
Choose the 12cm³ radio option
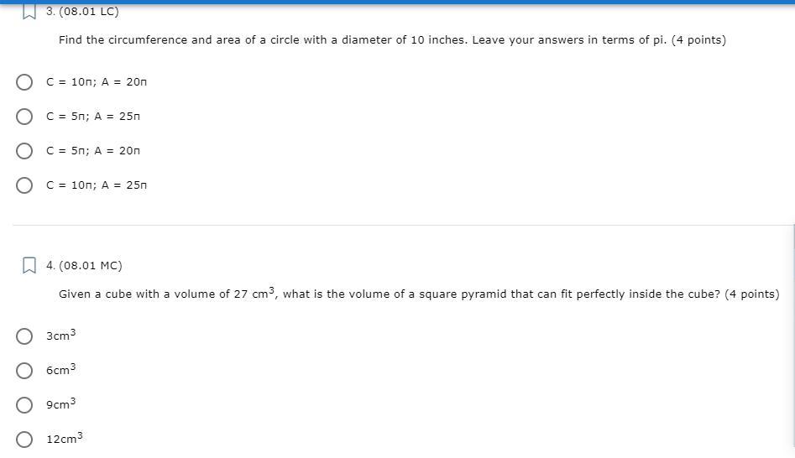point(24,440)
